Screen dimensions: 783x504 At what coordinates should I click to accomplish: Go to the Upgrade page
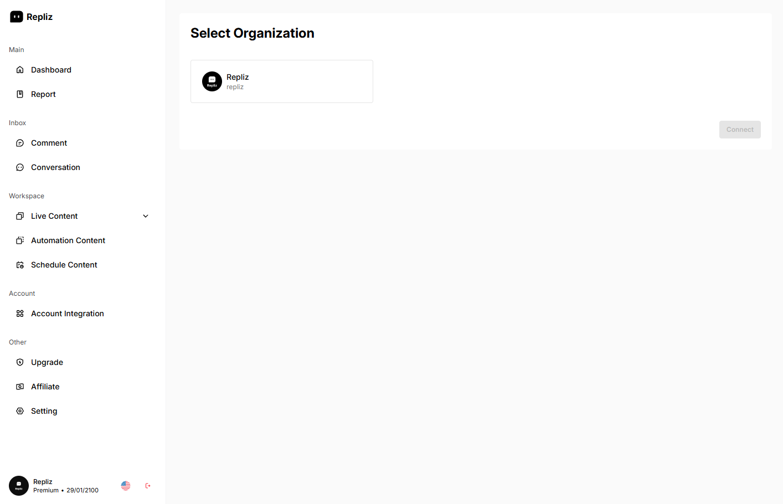point(47,362)
